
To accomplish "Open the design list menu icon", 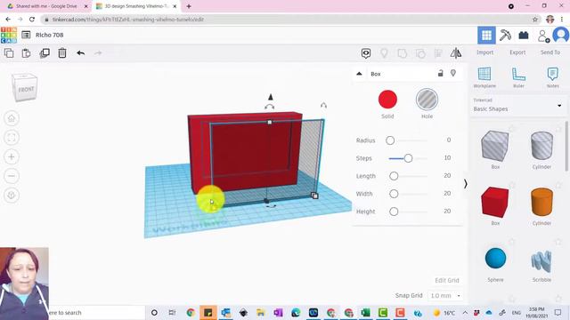I will click(26, 35).
